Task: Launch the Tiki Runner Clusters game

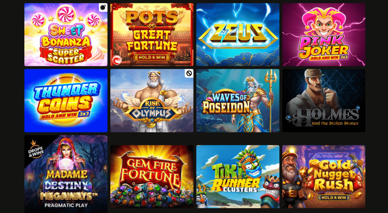Action: [x=238, y=176]
